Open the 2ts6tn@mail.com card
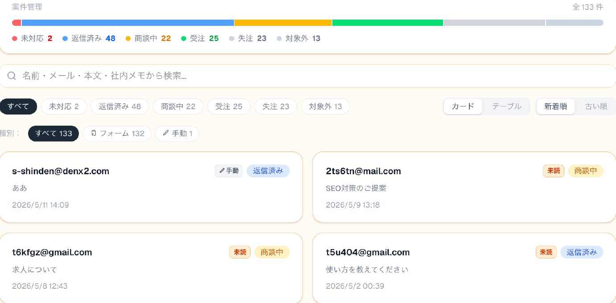 464,187
